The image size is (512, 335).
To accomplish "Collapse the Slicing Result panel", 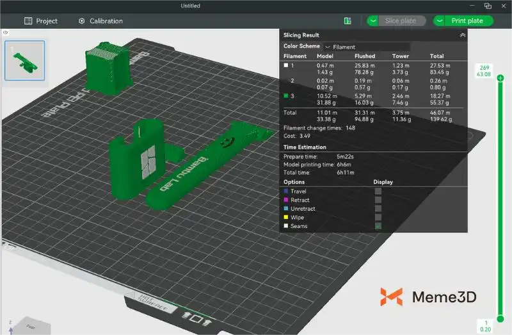I will pyautogui.click(x=462, y=35).
